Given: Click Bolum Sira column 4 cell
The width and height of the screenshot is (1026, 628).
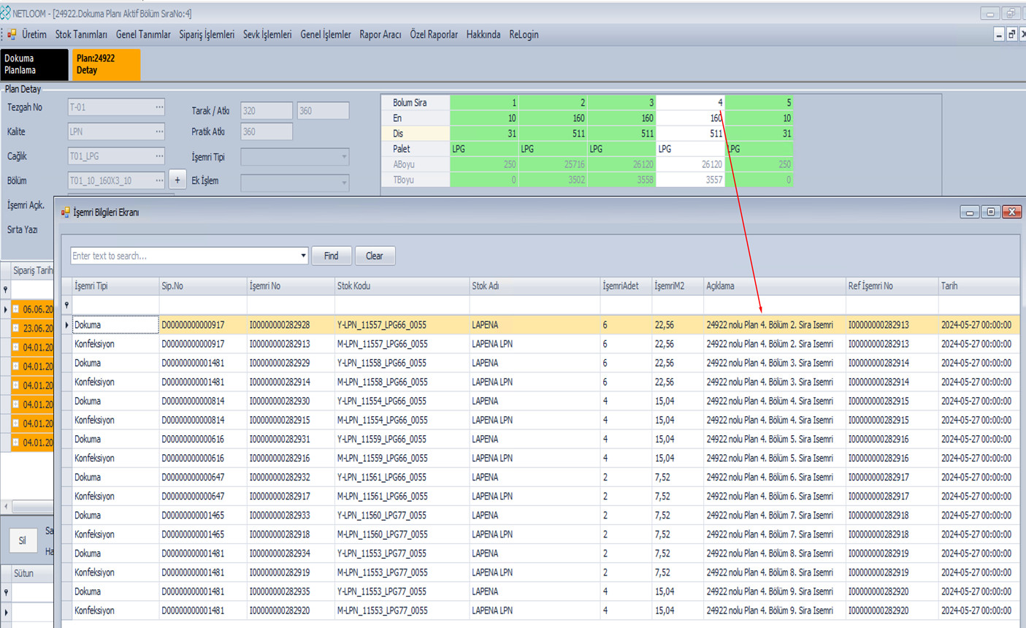Looking at the screenshot, I should pyautogui.click(x=690, y=103).
